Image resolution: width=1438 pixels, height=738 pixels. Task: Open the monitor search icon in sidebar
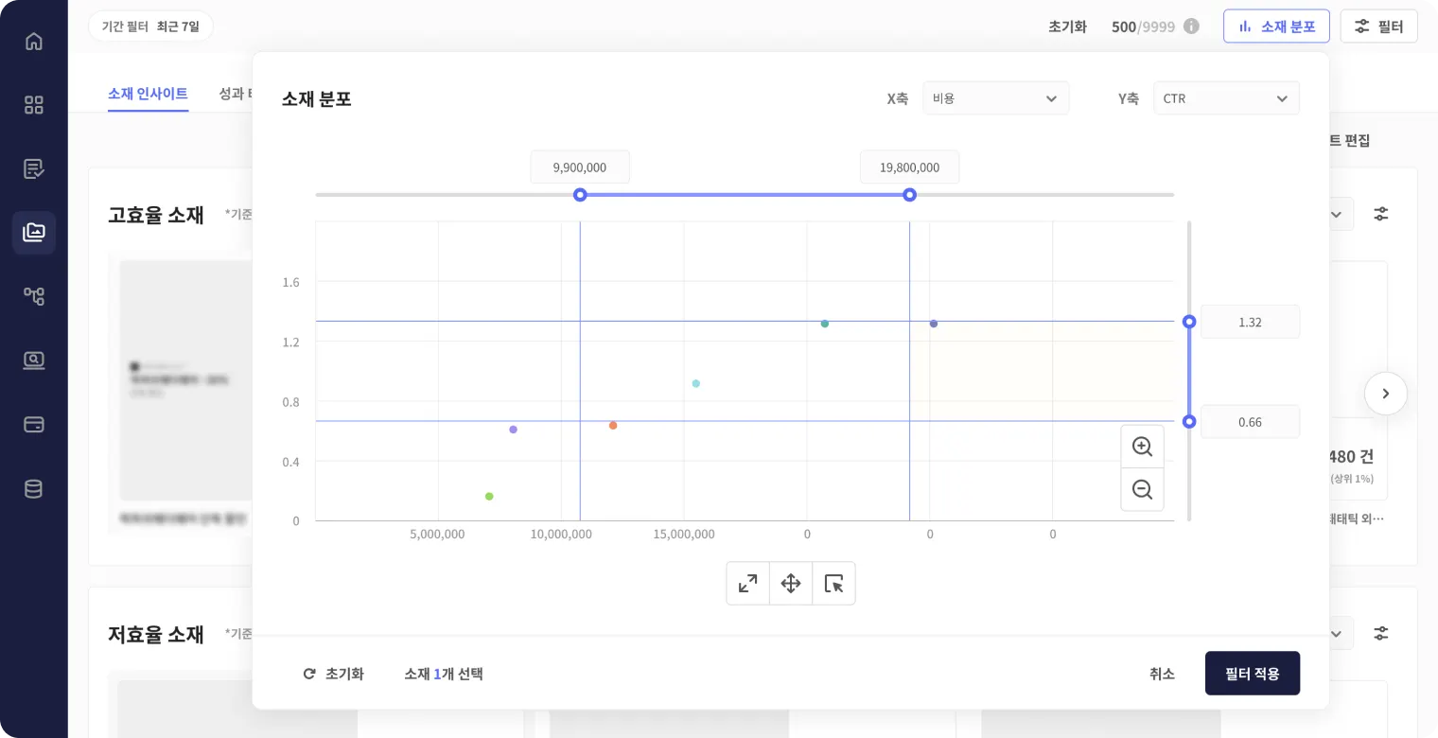[x=34, y=360]
